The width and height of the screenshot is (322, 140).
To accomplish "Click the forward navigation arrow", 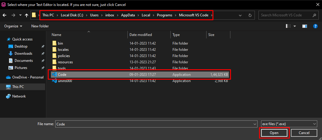I will pos(13,15).
